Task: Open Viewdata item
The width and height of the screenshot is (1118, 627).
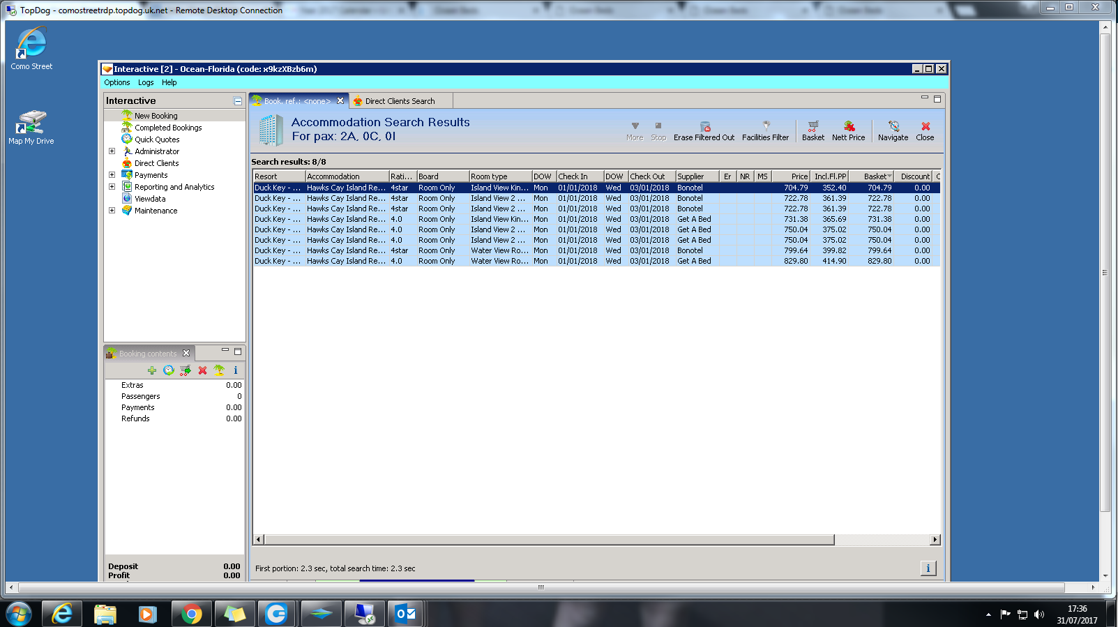Action: tap(150, 199)
